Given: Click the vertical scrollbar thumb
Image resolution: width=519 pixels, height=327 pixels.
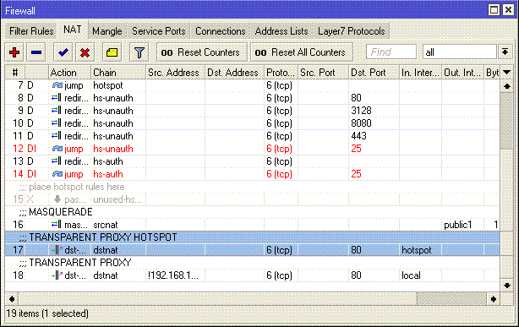Looking at the screenshot, I should [x=507, y=121].
